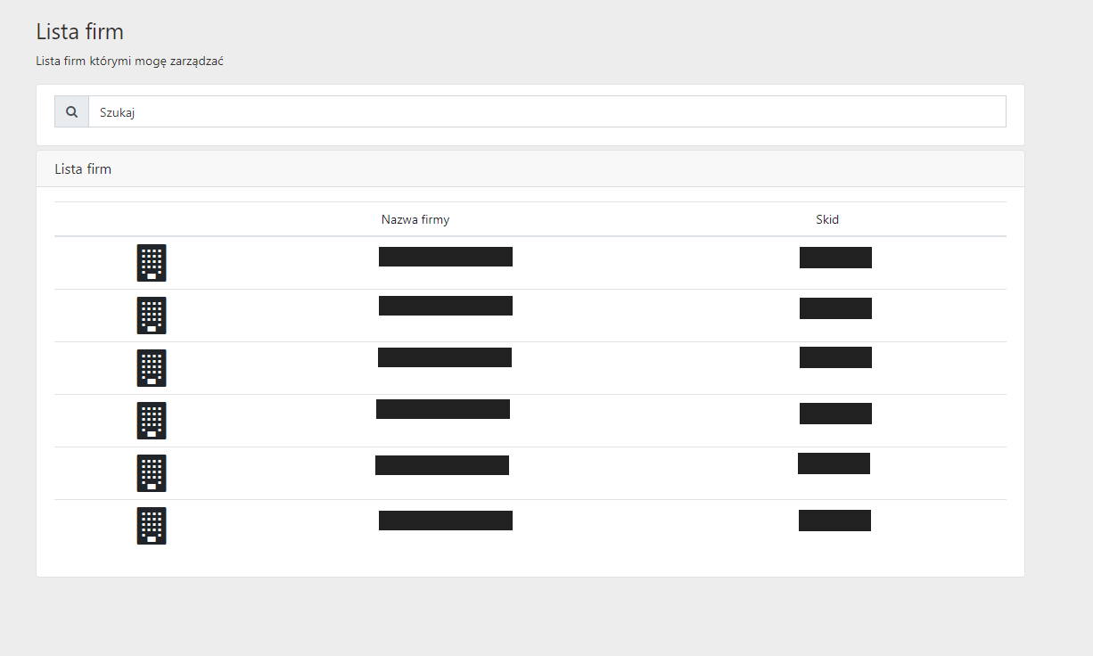1093x656 pixels.
Task: Open the second company's redacted name
Action: point(446,306)
